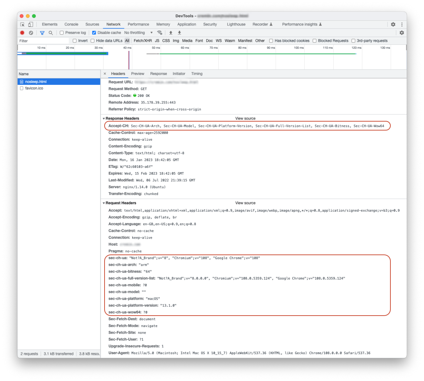Click the Export HAR download icon
424x381 pixels.
179,33
